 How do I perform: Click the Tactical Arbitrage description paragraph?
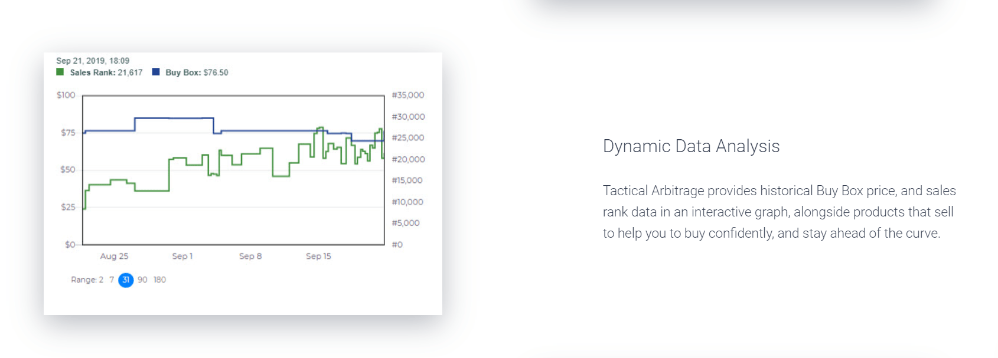coord(780,212)
